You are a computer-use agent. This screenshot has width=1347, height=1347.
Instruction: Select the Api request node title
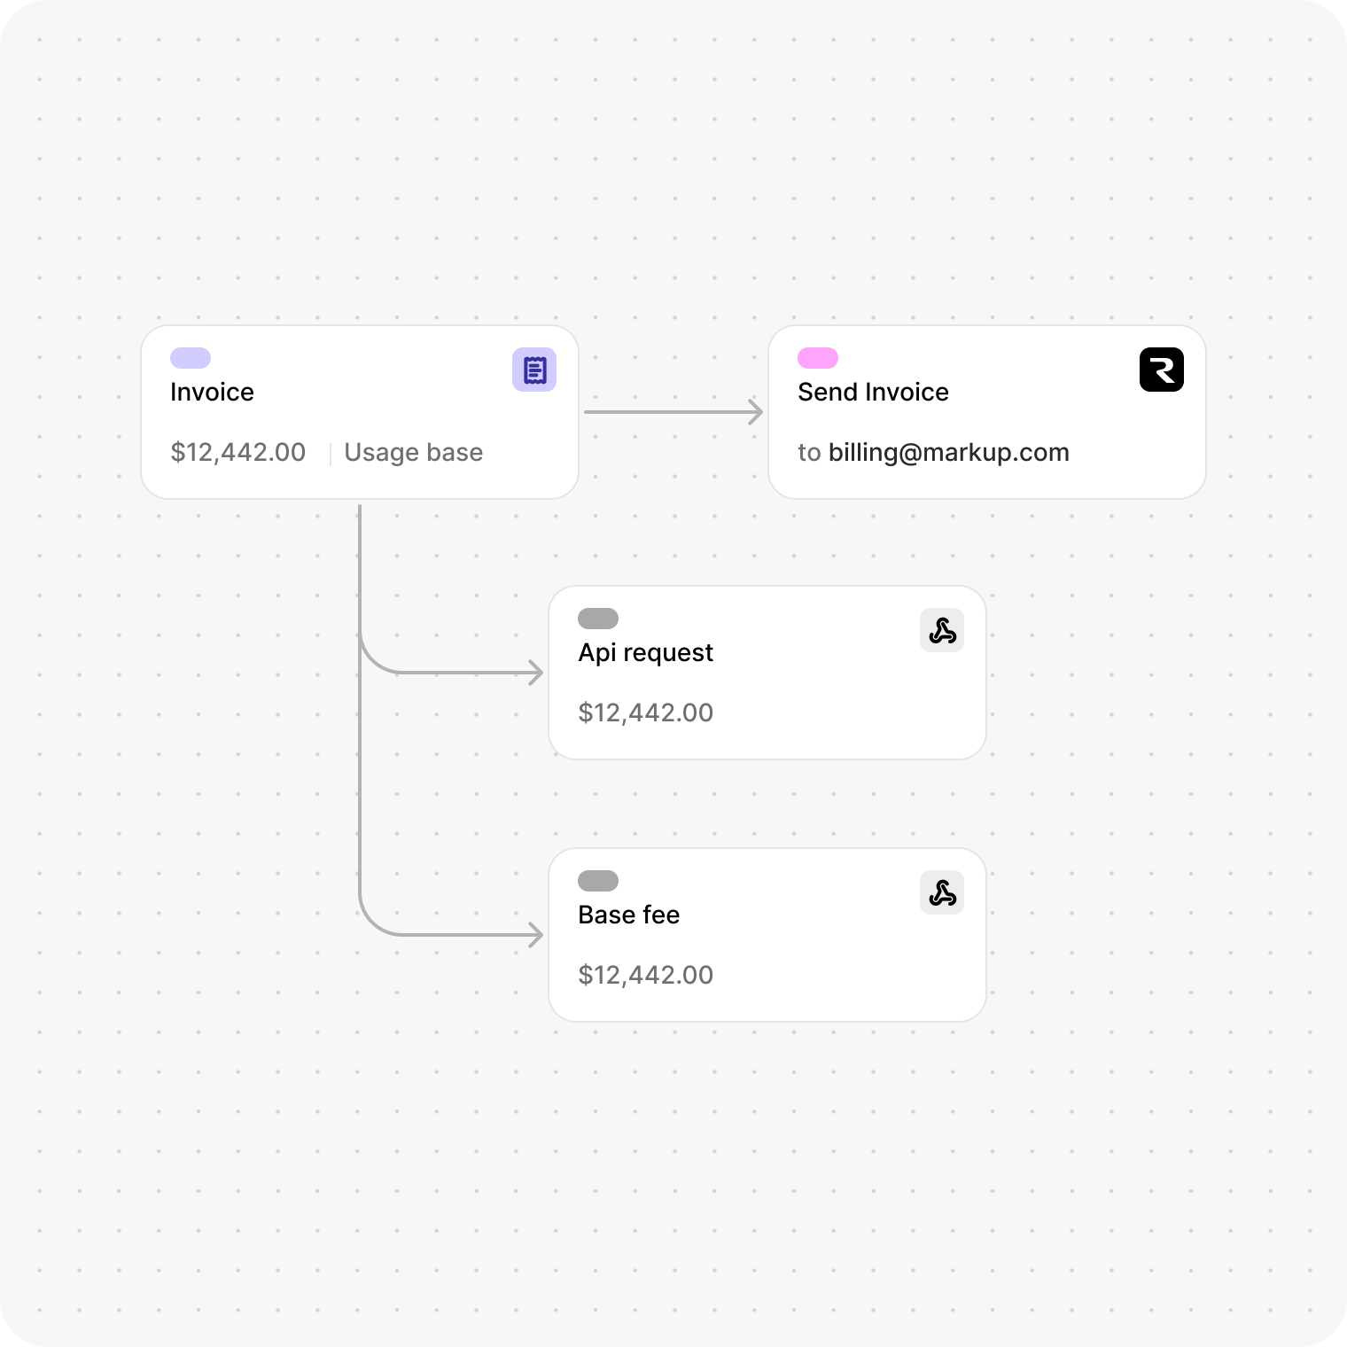coord(645,653)
